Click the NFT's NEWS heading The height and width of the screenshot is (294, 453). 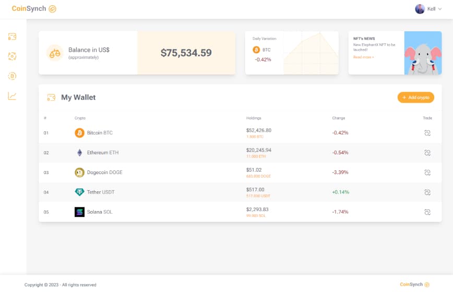click(x=364, y=39)
